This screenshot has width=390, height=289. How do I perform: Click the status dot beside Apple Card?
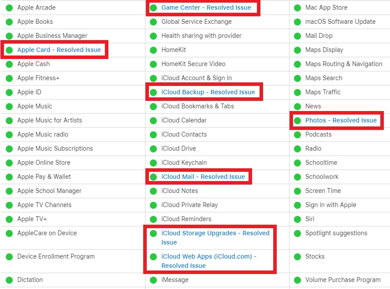pyautogui.click(x=9, y=50)
